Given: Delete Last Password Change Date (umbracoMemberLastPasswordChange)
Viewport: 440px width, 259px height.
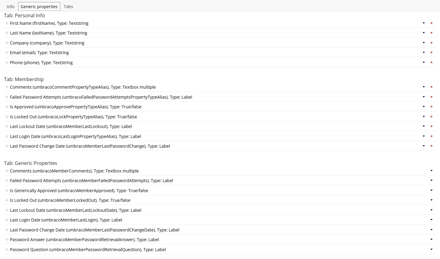Looking at the screenshot, I should (x=431, y=146).
